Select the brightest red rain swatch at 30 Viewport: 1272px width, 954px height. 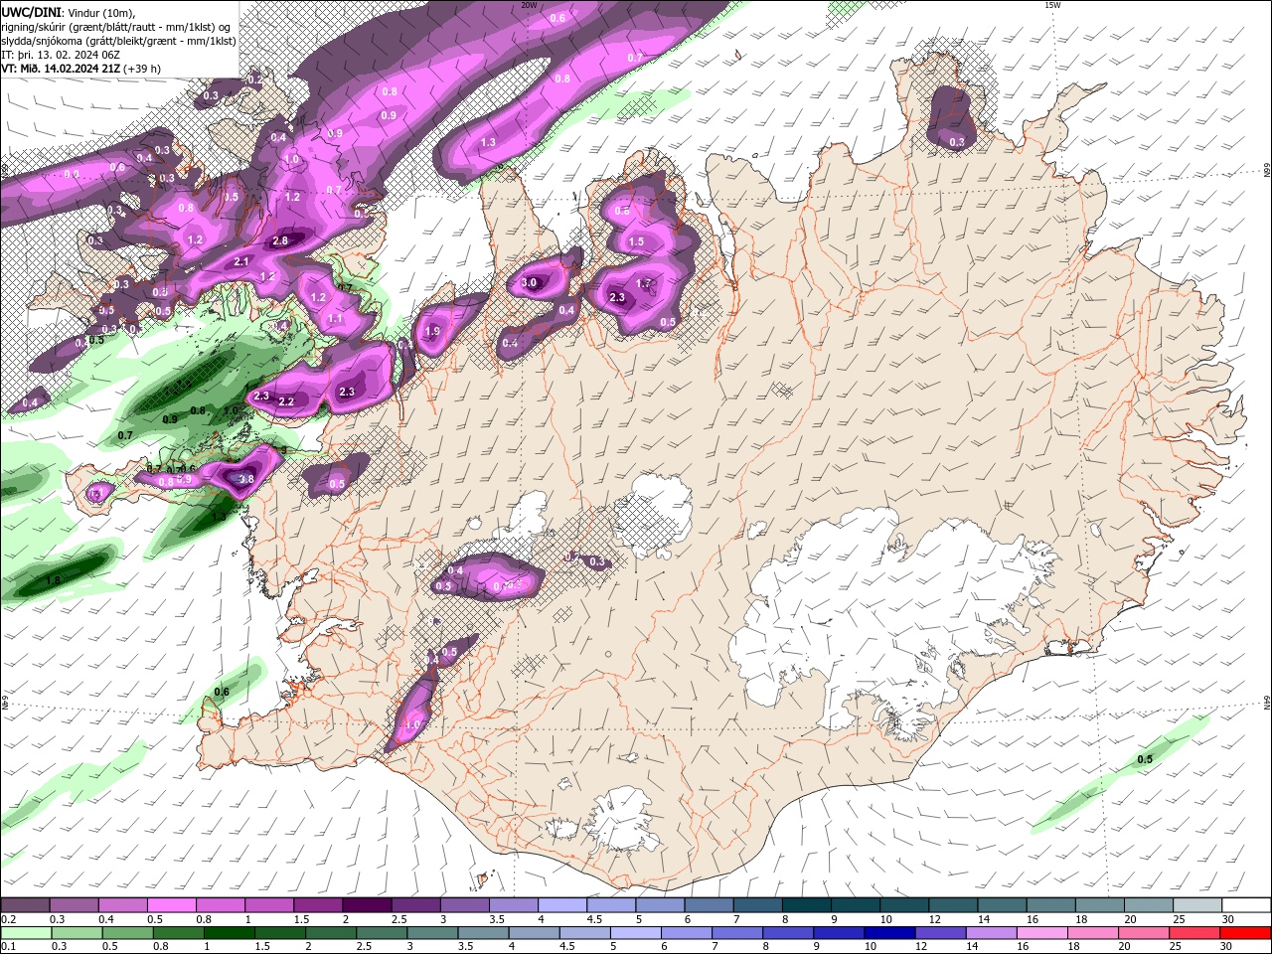[1244, 933]
